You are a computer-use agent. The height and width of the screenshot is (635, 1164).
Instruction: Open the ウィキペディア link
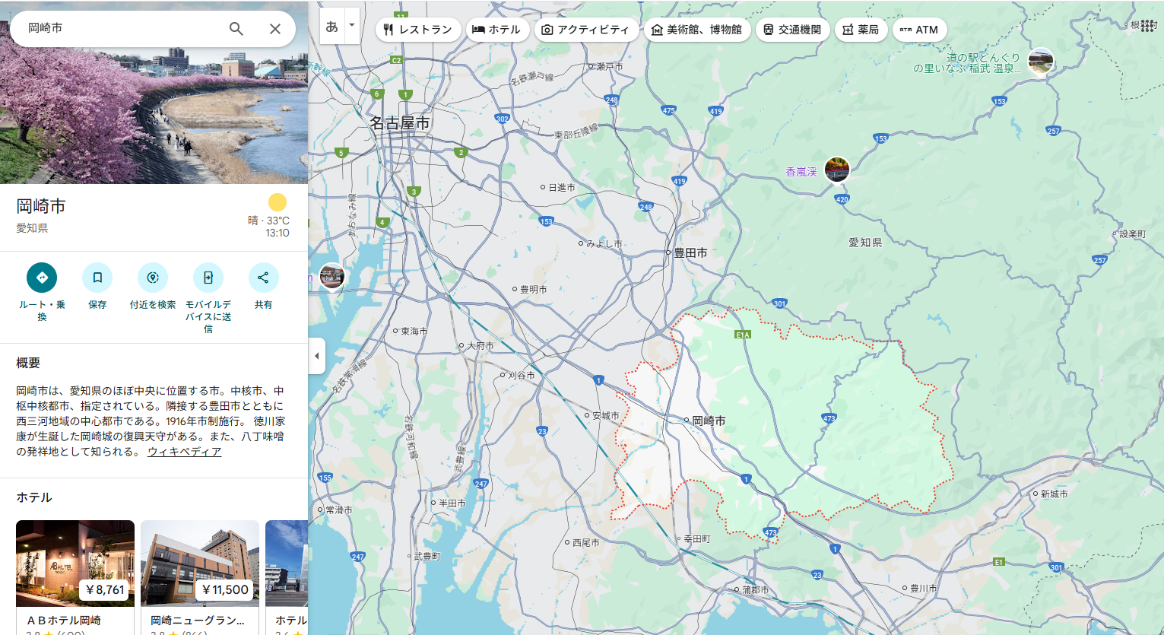point(185,452)
